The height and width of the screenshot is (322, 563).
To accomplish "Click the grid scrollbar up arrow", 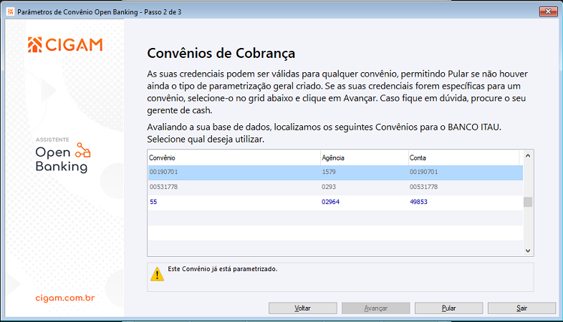I will pos(528,155).
